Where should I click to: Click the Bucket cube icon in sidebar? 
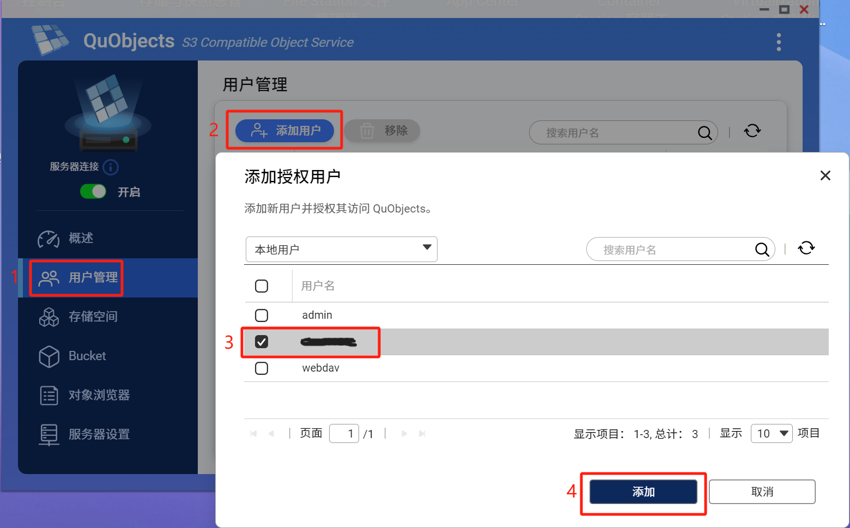(x=49, y=356)
